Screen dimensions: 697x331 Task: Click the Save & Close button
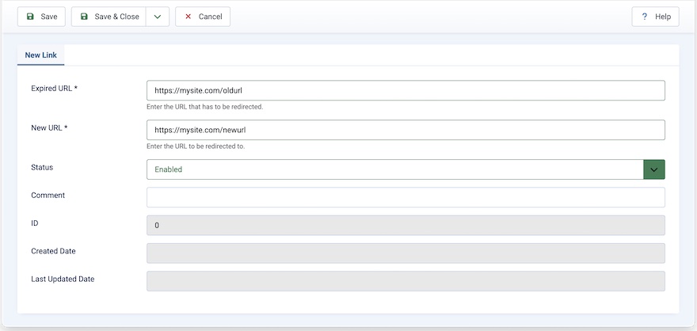109,17
